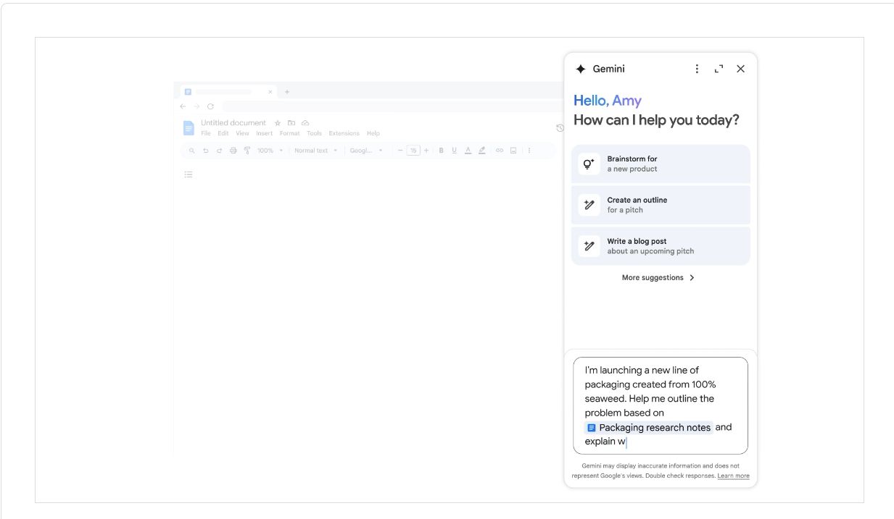Increase the font size
894x519 pixels.
426,151
